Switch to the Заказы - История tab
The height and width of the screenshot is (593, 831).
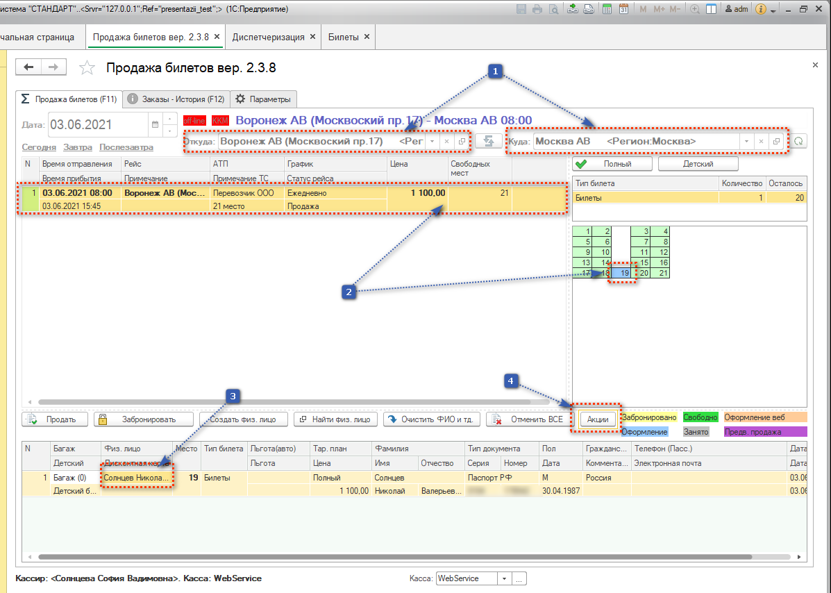click(x=176, y=99)
